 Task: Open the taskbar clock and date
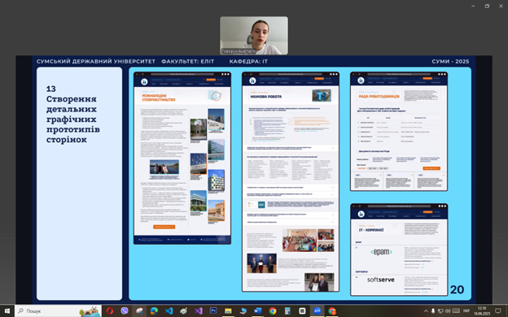482,311
